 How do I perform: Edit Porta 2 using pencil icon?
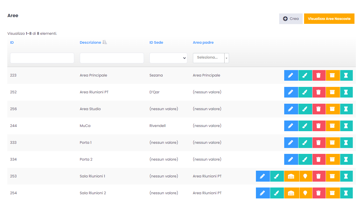coord(291,159)
